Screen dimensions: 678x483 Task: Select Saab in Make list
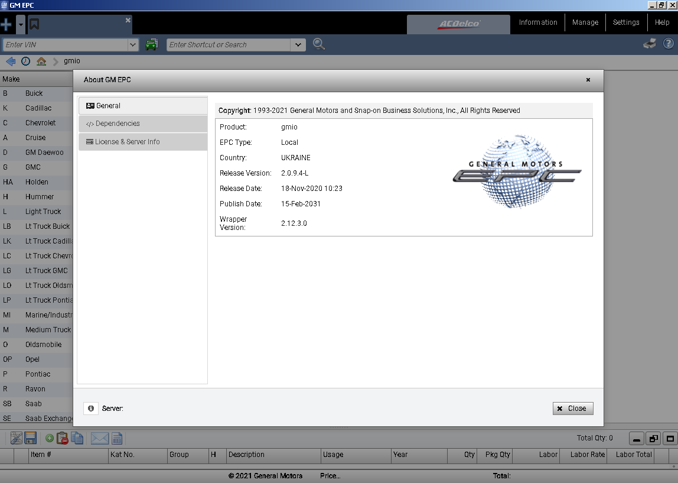pyautogui.click(x=37, y=403)
